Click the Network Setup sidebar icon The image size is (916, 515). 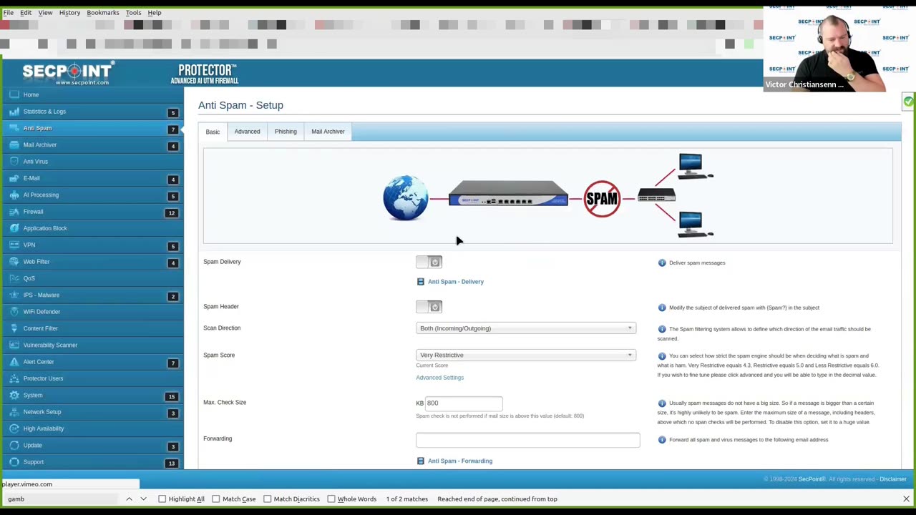[x=14, y=412]
